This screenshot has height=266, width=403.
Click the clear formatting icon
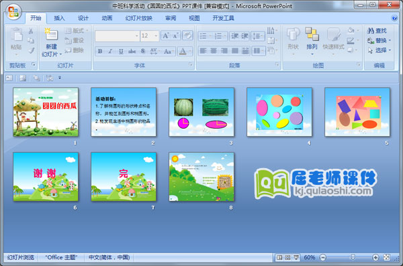coord(187,36)
